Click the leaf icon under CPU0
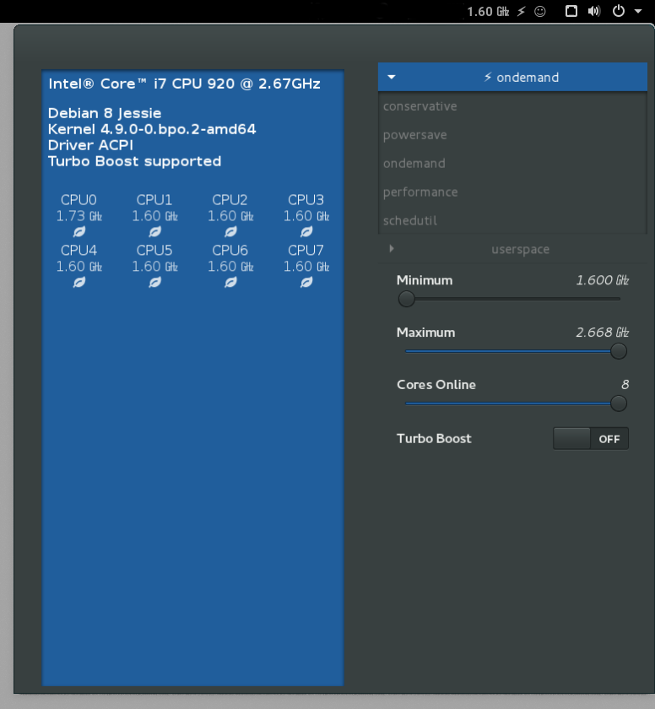The height and width of the screenshot is (709, 655). [79, 232]
